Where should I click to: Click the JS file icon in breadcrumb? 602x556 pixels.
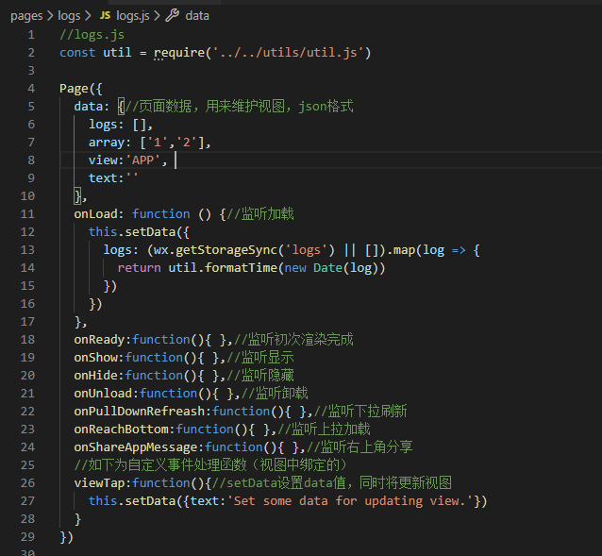(x=105, y=15)
